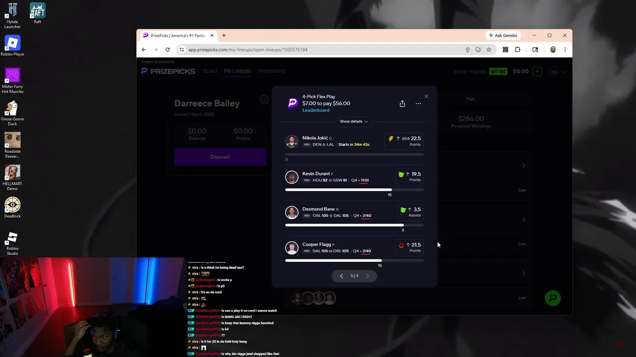Reload the page
This screenshot has width=636, height=357.
(167, 50)
